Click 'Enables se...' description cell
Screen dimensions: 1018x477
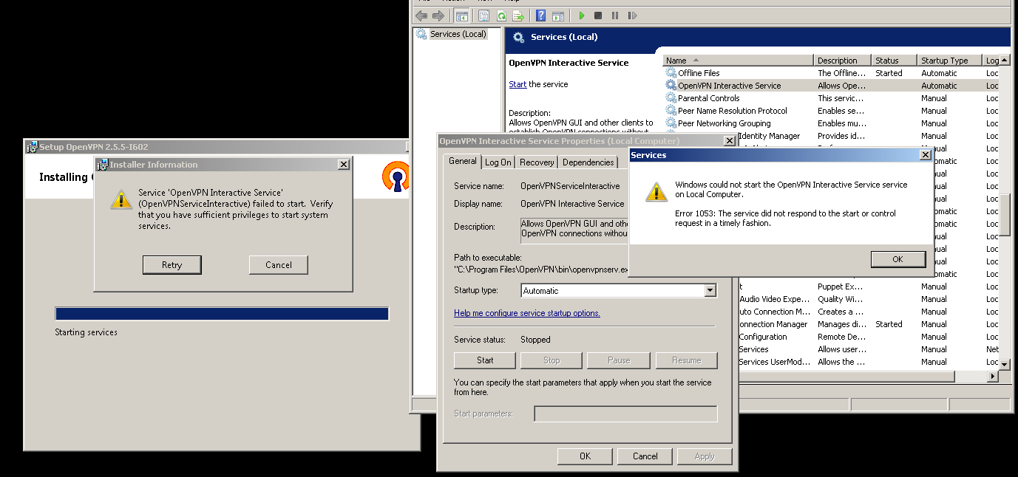click(x=841, y=111)
